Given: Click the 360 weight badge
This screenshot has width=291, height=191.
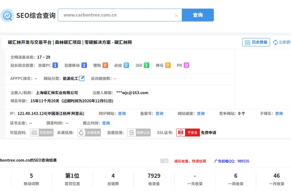Looking at the screenshot, I should 146,65.
